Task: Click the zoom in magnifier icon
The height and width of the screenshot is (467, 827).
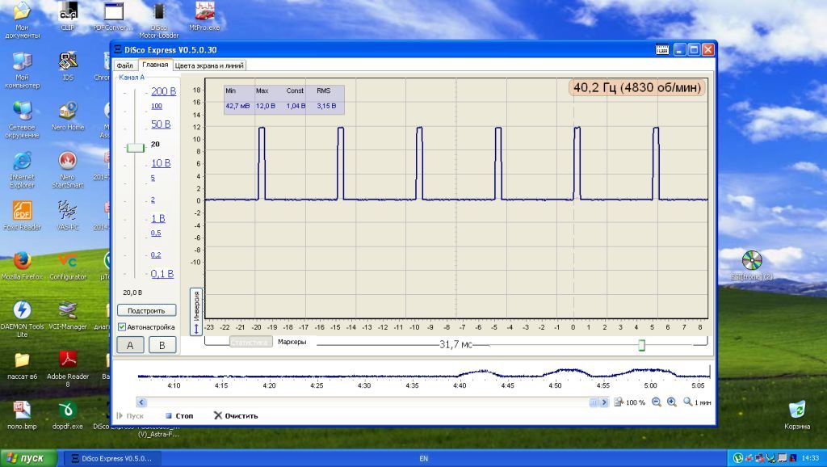Action: [x=672, y=402]
